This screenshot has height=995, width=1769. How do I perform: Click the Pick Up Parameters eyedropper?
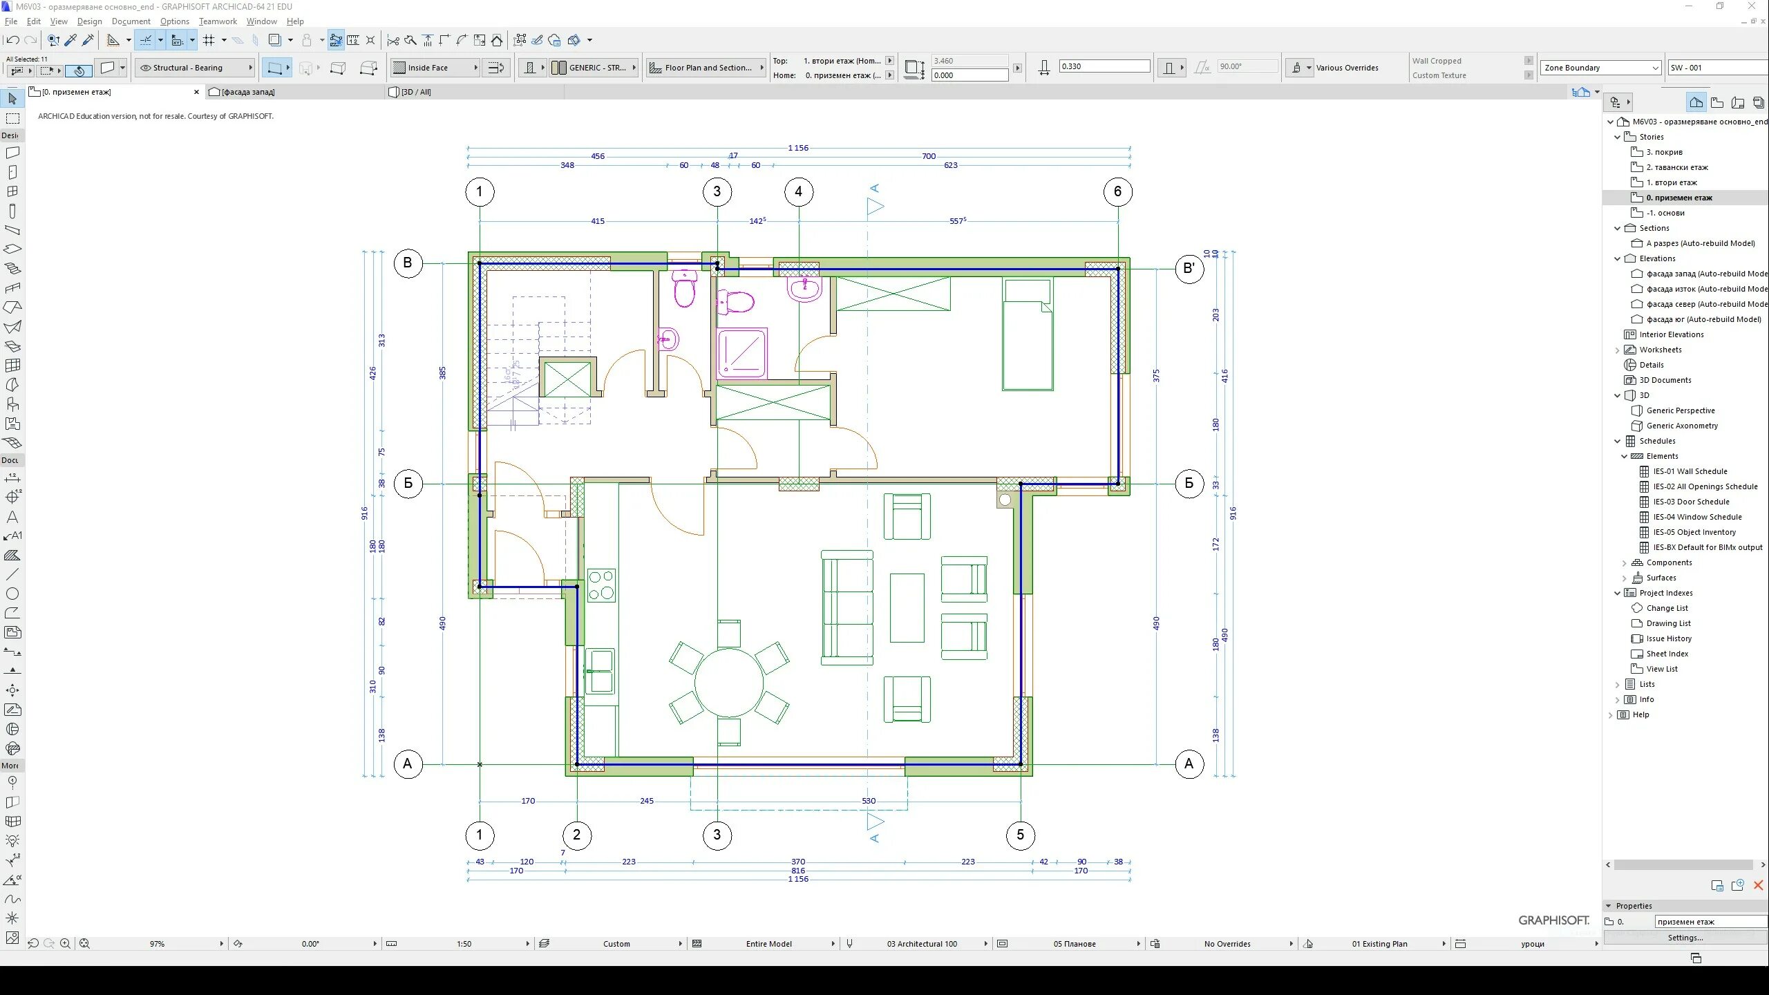(70, 40)
